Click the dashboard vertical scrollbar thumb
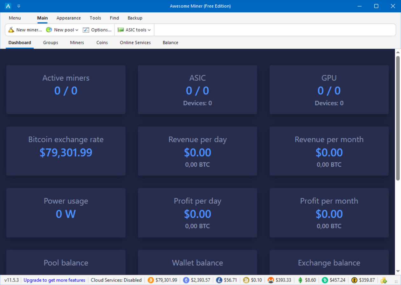This screenshot has width=401, height=285. (x=398, y=118)
